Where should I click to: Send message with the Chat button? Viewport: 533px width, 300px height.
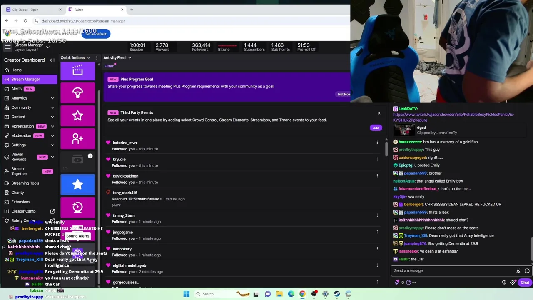coord(525,282)
